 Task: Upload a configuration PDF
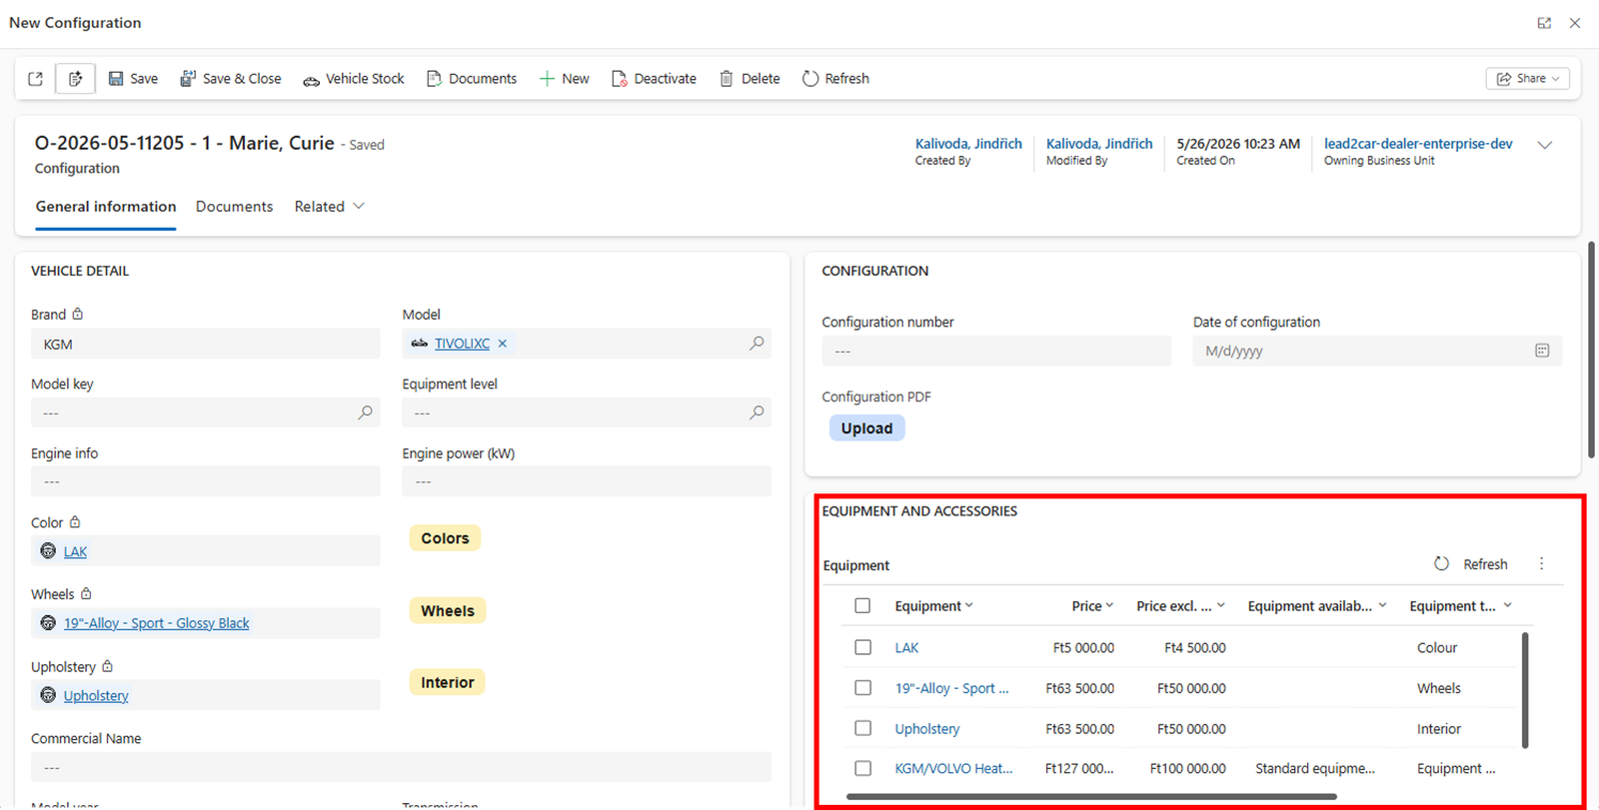866,428
